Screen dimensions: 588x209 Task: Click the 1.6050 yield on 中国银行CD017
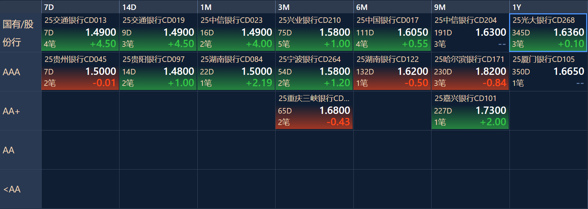point(413,32)
